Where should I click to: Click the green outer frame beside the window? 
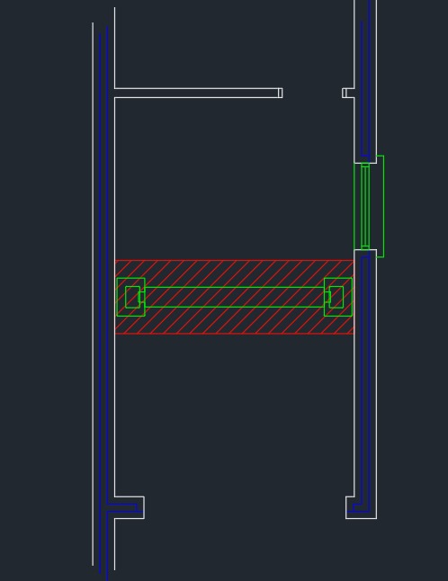point(381,206)
